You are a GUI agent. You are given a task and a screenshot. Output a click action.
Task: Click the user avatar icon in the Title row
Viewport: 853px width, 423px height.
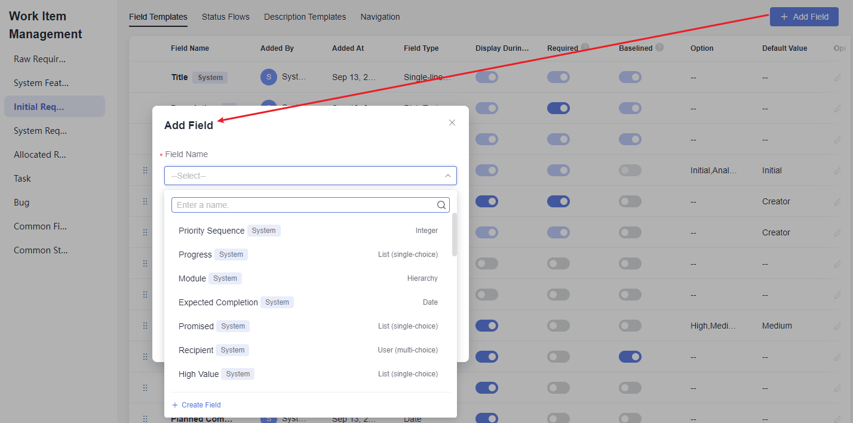click(269, 77)
